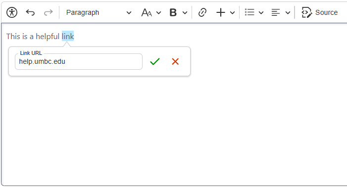
Task: Click the undo arrow
Action: pos(30,12)
